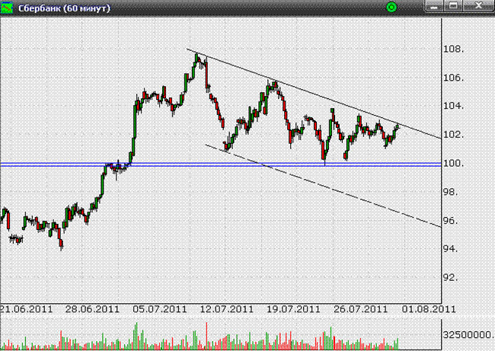Click the 108. price axis label
Image resolution: width=495 pixels, height=351 pixels.
tap(454, 49)
